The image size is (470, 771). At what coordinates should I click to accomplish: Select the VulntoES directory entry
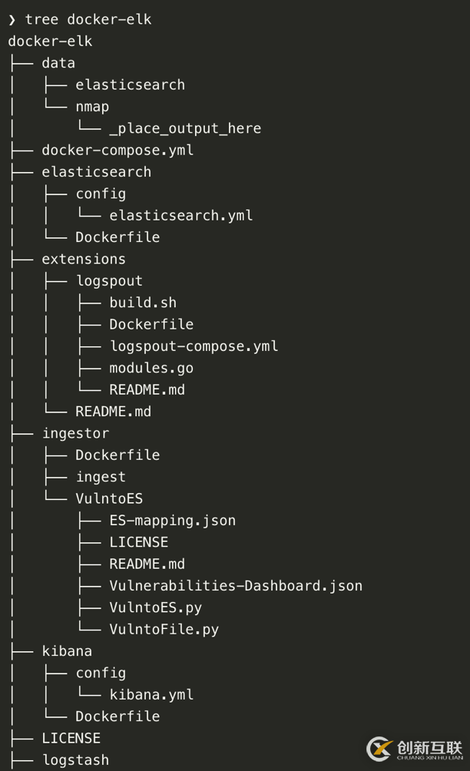pyautogui.click(x=109, y=498)
